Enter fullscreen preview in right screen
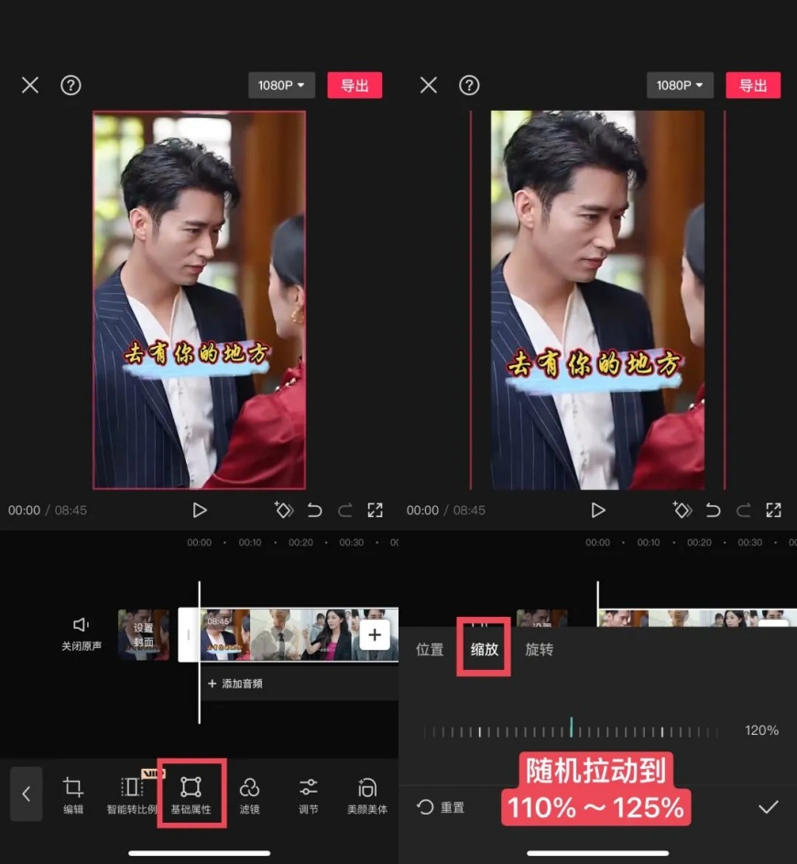The image size is (797, 864). click(773, 510)
